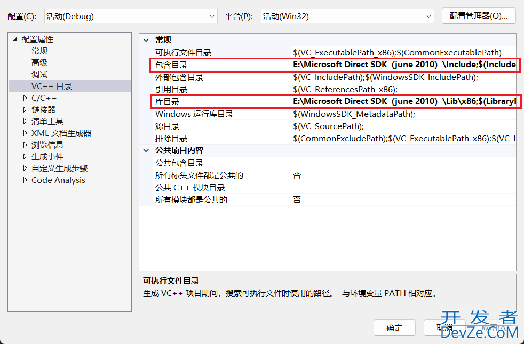Click the $(CommonExcludePath) value of 排除目录
The height and width of the screenshot is (344, 524).
coord(404,138)
